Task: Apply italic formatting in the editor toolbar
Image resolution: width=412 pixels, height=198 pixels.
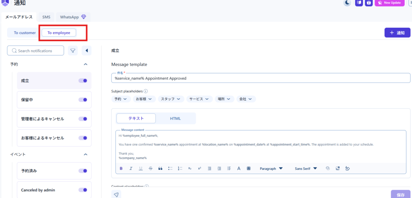Action: coord(131,169)
